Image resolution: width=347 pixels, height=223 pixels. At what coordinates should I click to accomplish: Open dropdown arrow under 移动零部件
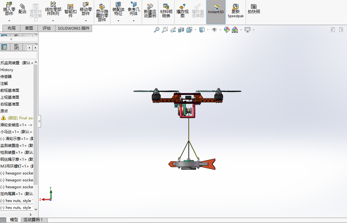pos(86,21)
